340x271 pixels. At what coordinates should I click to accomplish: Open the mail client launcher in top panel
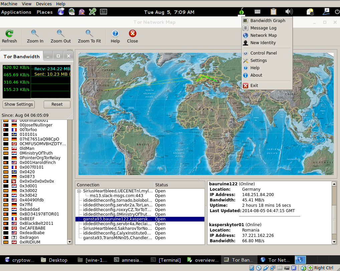click(x=71, y=12)
